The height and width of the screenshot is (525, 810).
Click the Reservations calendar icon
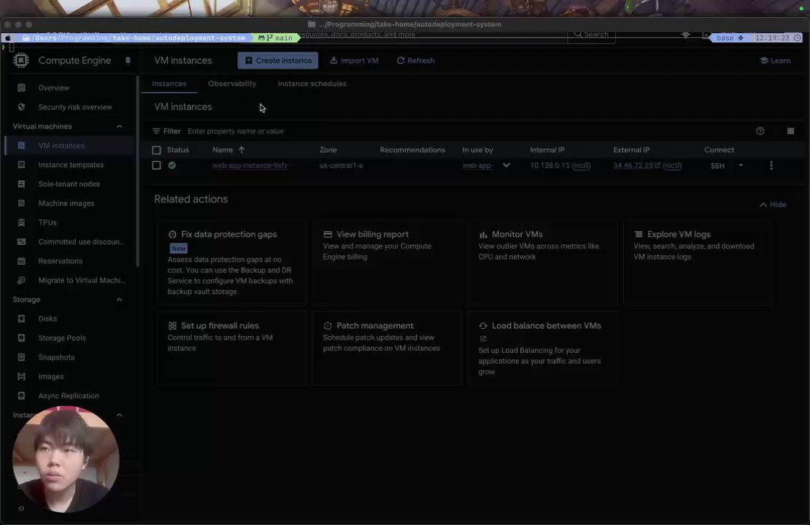21,261
